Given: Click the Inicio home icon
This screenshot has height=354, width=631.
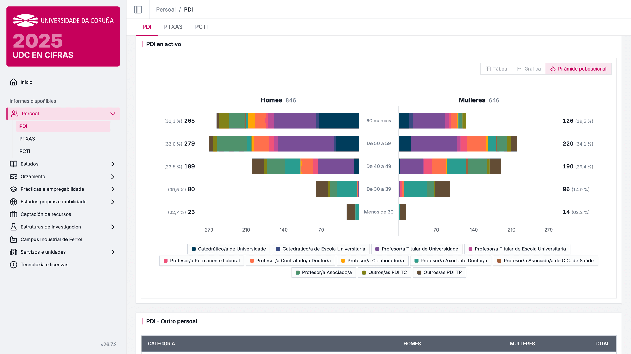Looking at the screenshot, I should tap(13, 82).
